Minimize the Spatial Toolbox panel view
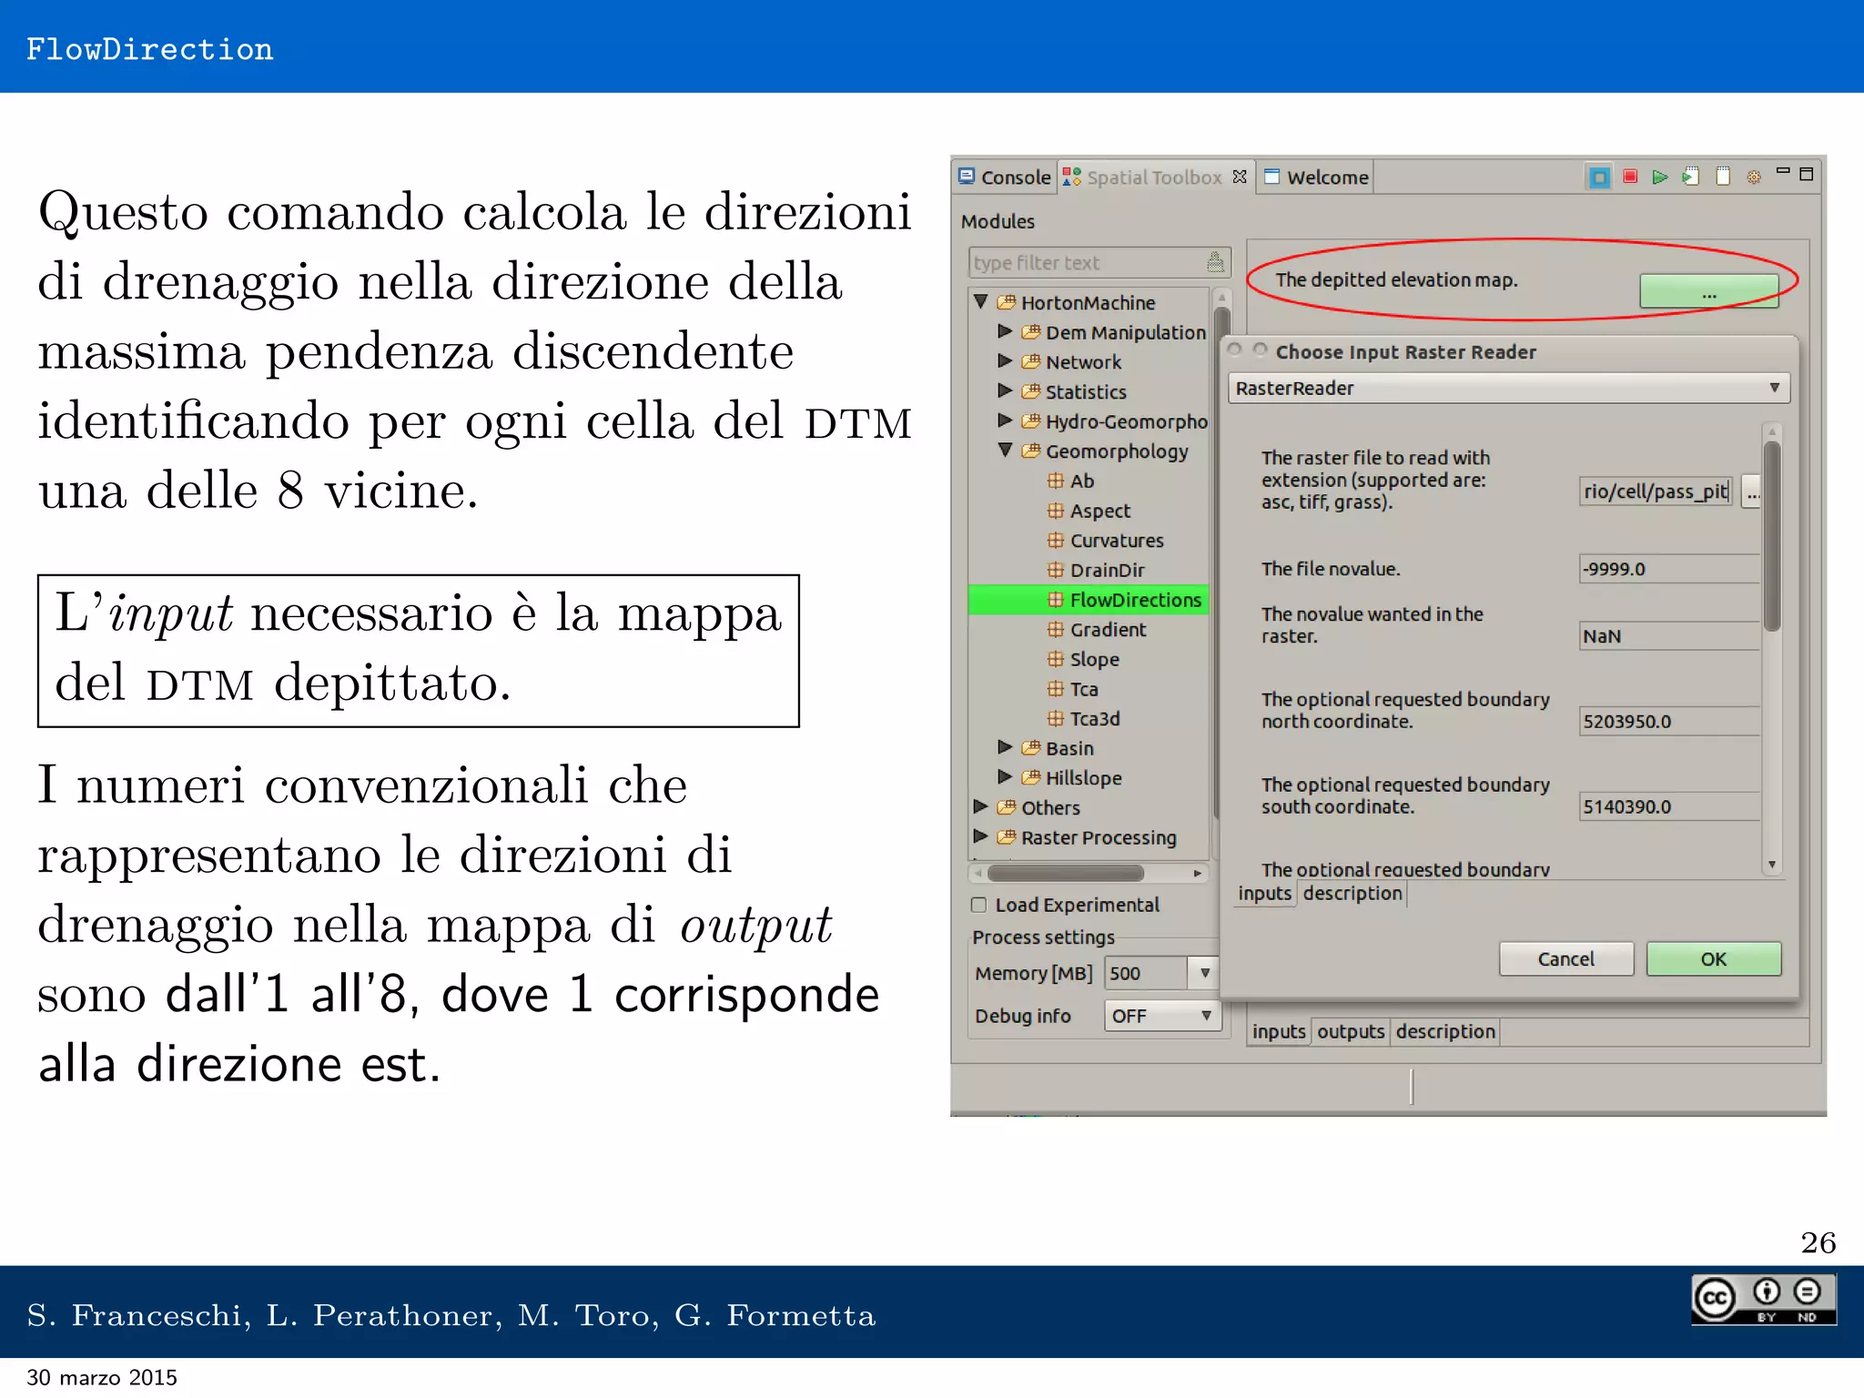Screen dimensions: 1864x1398 tap(1783, 171)
